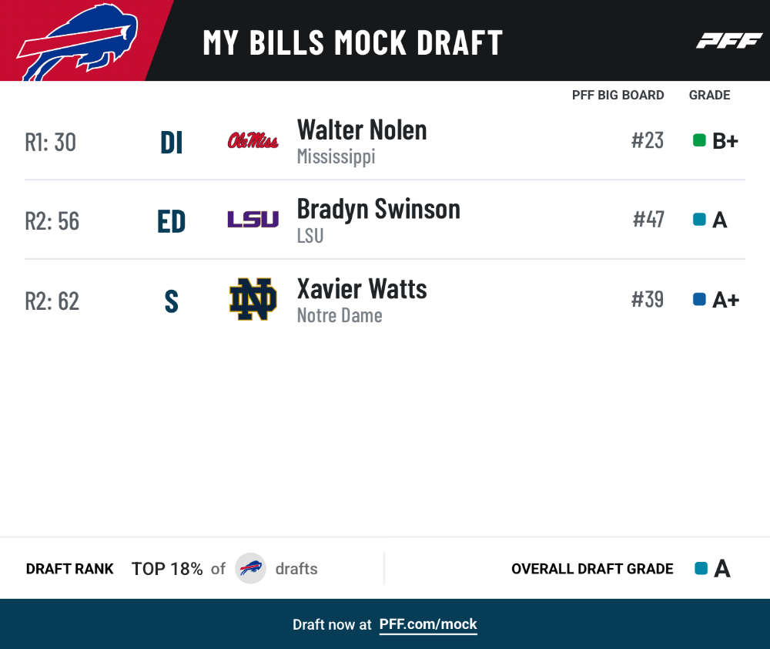This screenshot has height=649, width=770.
Task: Click the Ole Miss team logo
Action: 253,140
